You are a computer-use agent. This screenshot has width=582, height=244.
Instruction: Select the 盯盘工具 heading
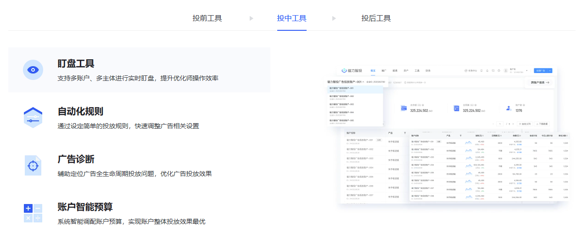[x=76, y=63]
